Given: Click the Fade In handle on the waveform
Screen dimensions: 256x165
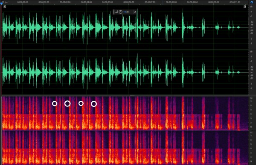Looking at the screenshot, I should [x=5, y=7].
